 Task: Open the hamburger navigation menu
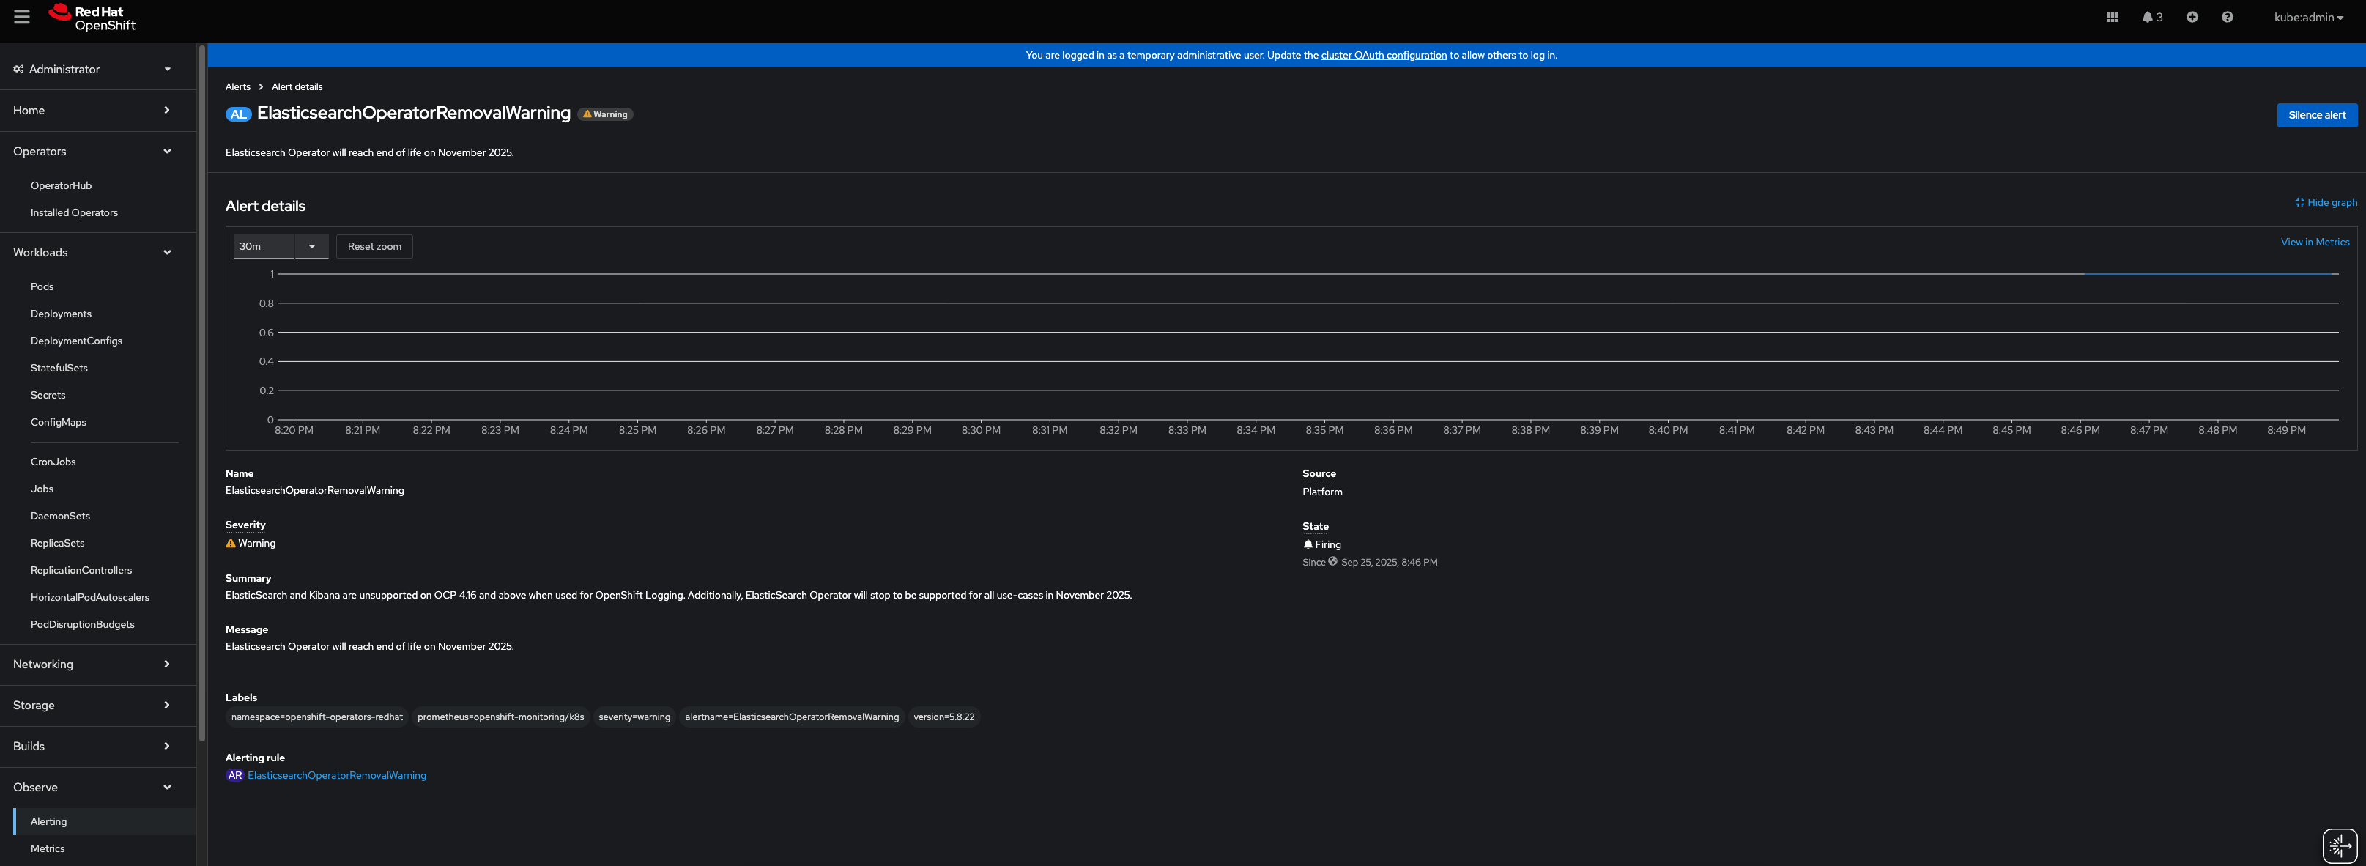(x=22, y=18)
